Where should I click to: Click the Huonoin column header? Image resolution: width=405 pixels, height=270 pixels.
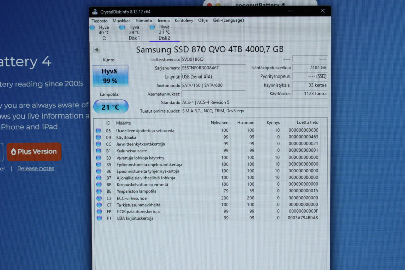click(x=246, y=123)
